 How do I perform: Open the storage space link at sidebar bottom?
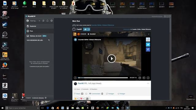tap(38, 98)
